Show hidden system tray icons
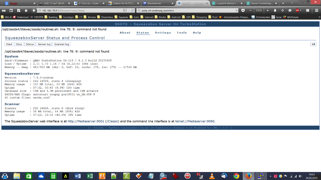This screenshot has width=321, height=180. click(271, 176)
